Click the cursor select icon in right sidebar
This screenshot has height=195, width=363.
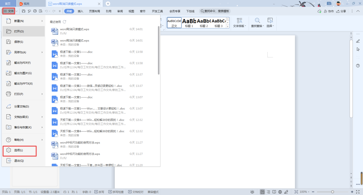click(x=358, y=49)
